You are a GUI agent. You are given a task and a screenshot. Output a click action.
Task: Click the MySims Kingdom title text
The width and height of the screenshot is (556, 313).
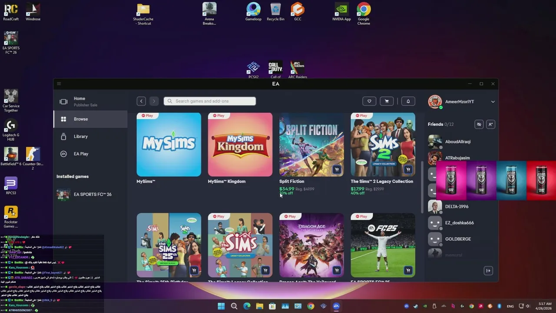click(227, 181)
